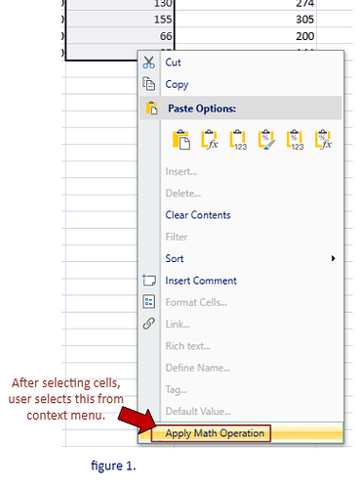This screenshot has height=489, width=359.
Task: Click the Format Cells icon
Action: pyautogui.click(x=149, y=301)
